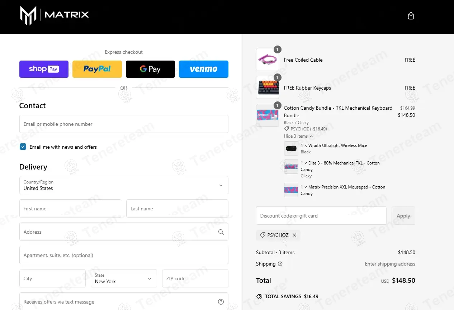Remove the PSYCHOZ discount code
The height and width of the screenshot is (310, 454).
(294, 235)
